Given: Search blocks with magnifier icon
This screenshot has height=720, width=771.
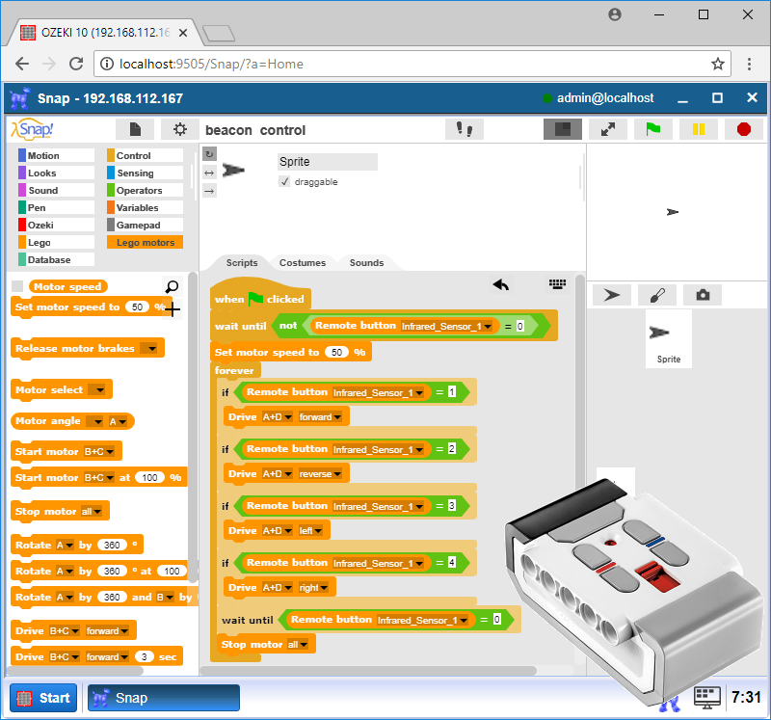Looking at the screenshot, I should pos(173,286).
